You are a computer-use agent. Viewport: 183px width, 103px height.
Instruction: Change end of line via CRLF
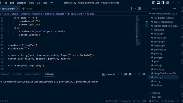[144, 101]
